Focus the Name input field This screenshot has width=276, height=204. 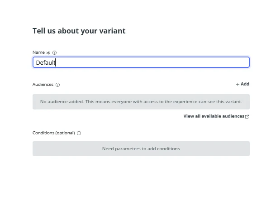(x=141, y=62)
